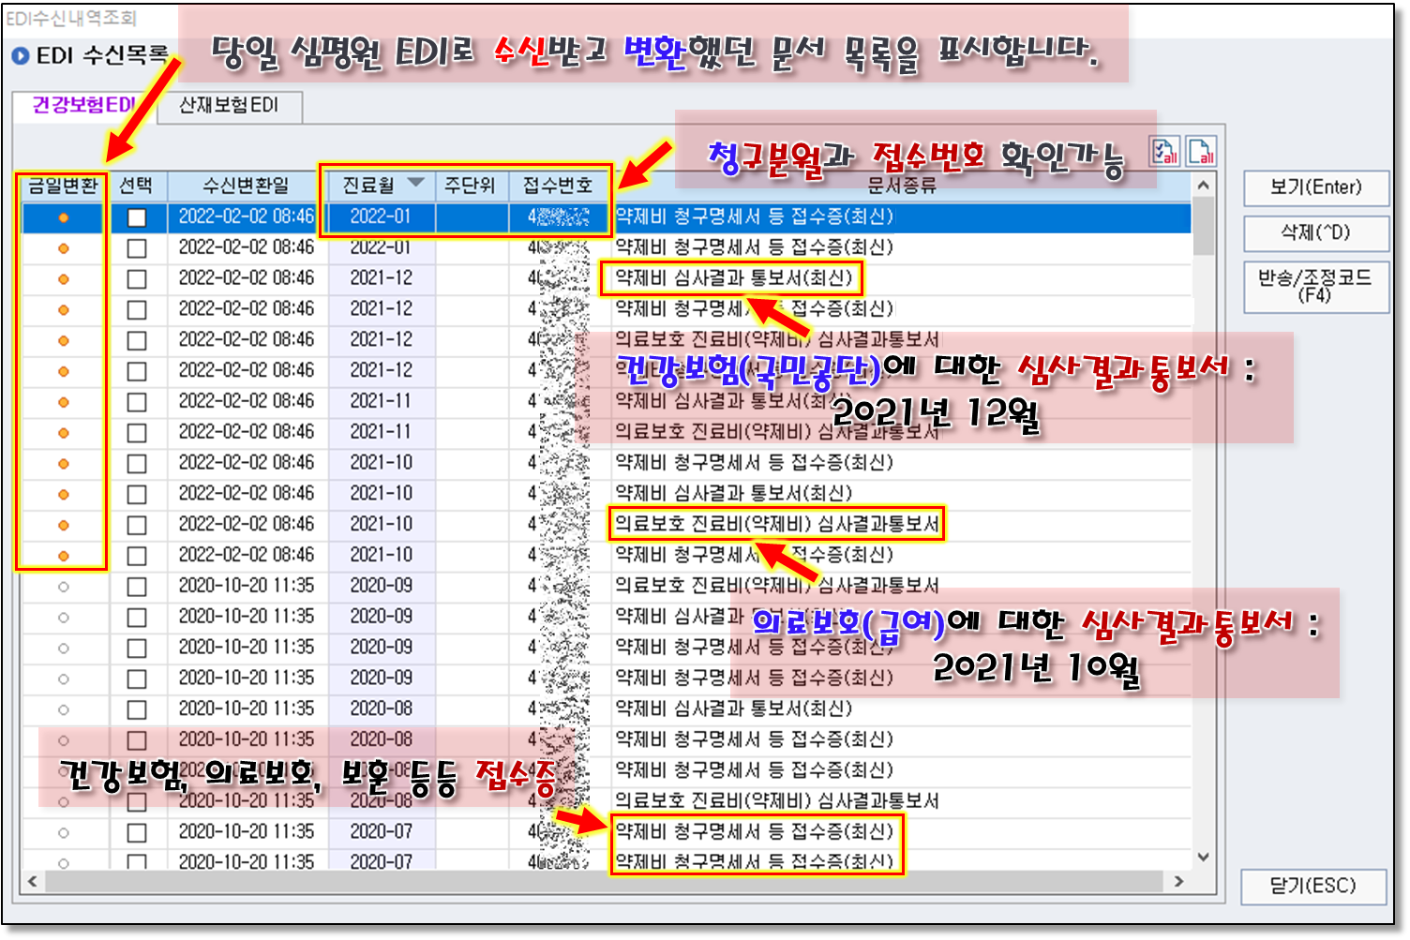Sort the list by 수신변환일 column header
Viewport: 1410px width, 940px height.
click(247, 186)
